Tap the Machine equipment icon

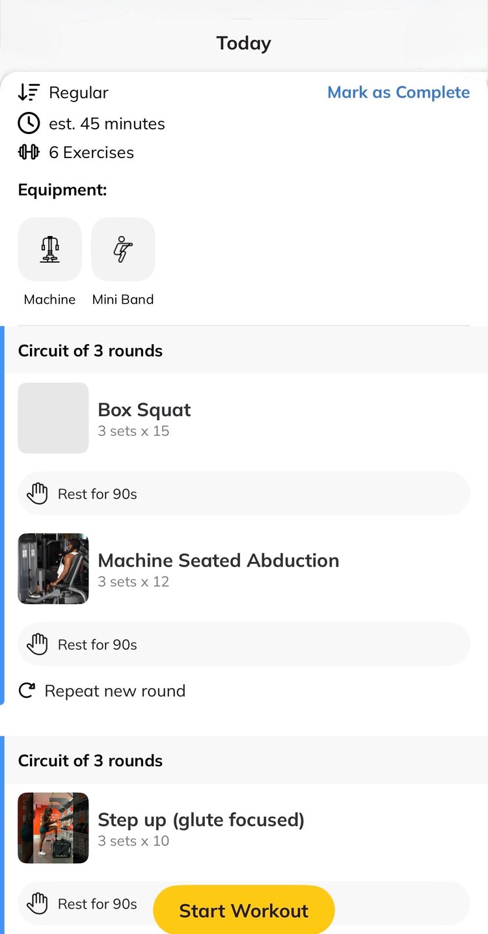coord(49,249)
